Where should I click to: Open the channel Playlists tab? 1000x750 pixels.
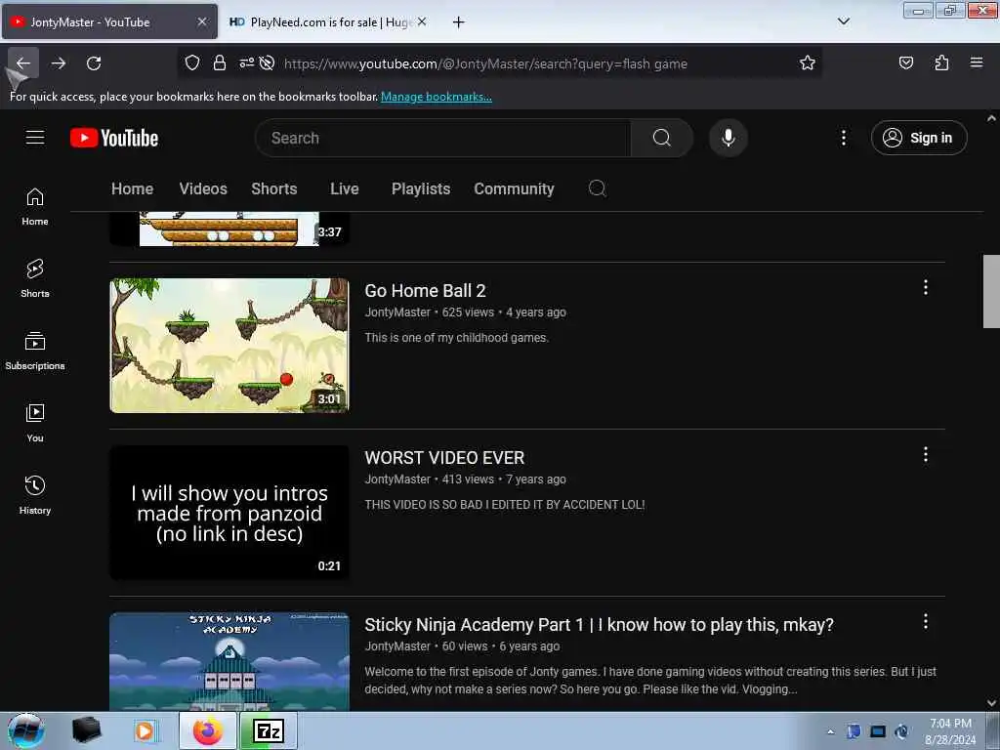421,188
